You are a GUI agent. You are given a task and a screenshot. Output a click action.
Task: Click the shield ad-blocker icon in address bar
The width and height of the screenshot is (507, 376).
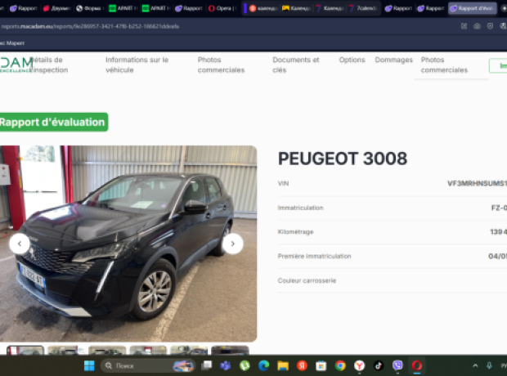490,26
